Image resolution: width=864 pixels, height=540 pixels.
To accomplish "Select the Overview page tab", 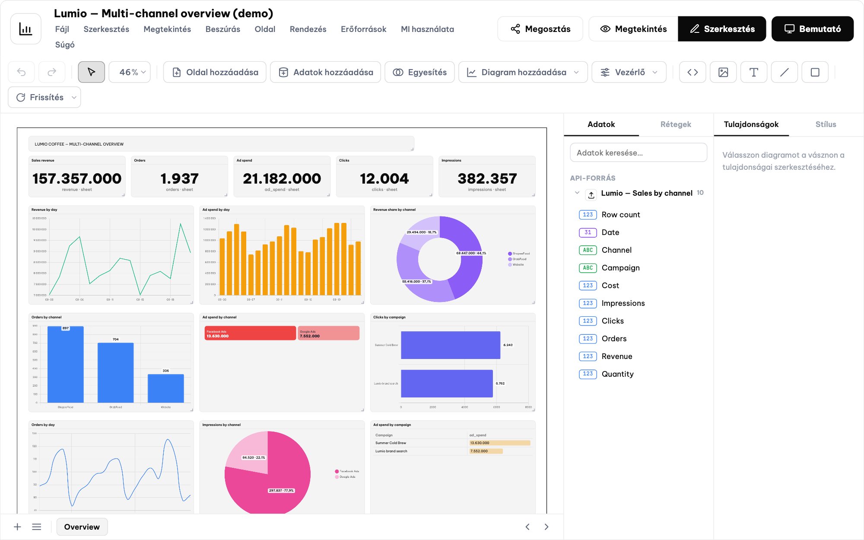I will tap(82, 527).
